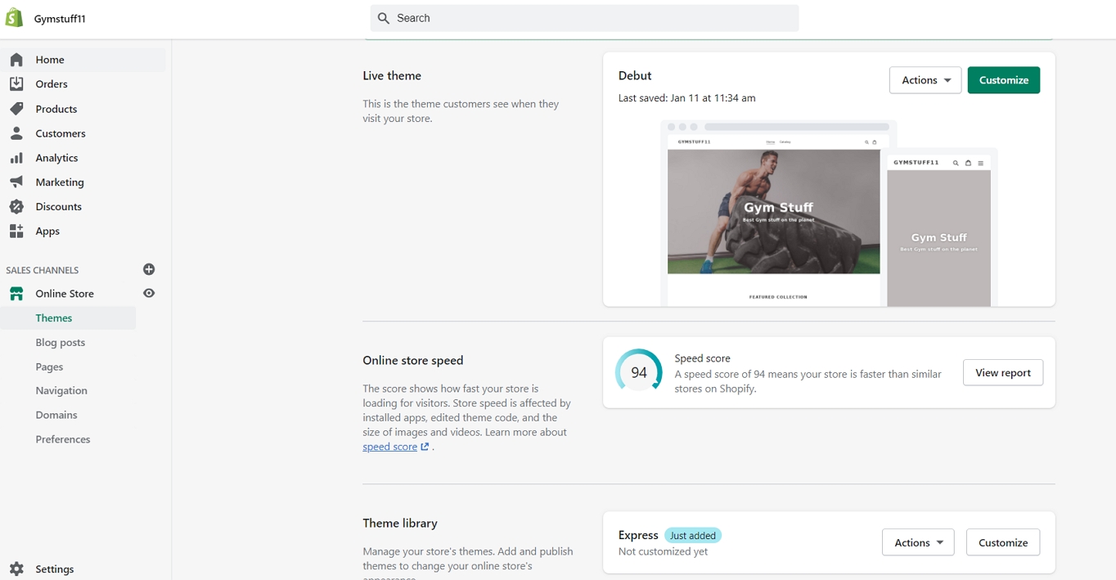Click the Customers person icon

coord(16,133)
